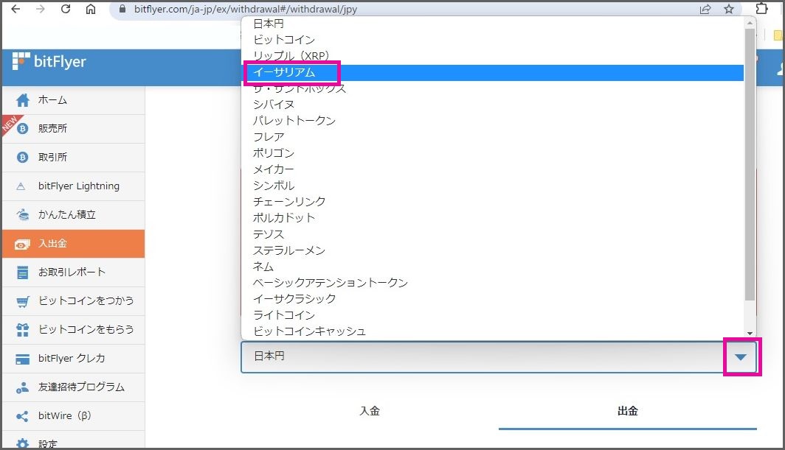The image size is (785, 450).
Task: Click the people icon beside 友達招待プログラム
Action: pos(23,387)
